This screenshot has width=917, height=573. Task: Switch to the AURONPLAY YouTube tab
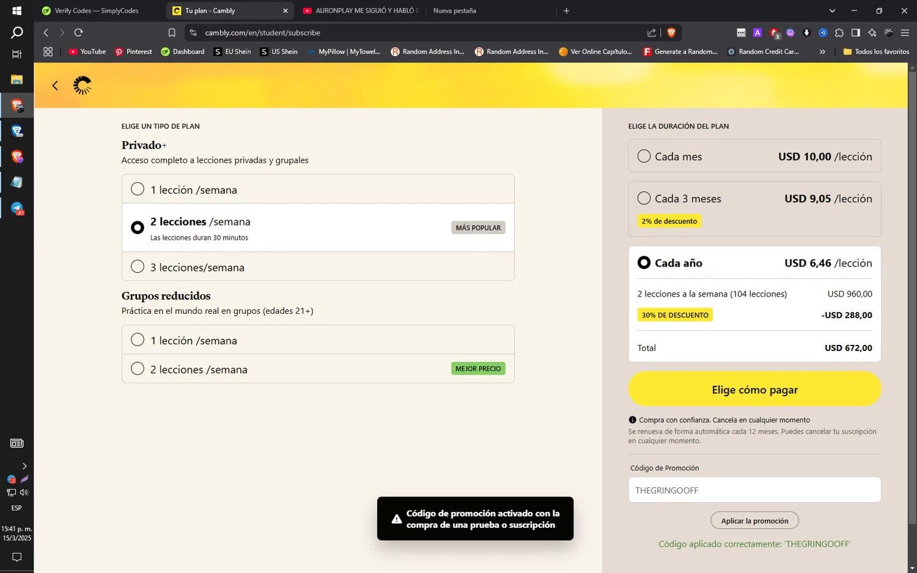coord(361,10)
